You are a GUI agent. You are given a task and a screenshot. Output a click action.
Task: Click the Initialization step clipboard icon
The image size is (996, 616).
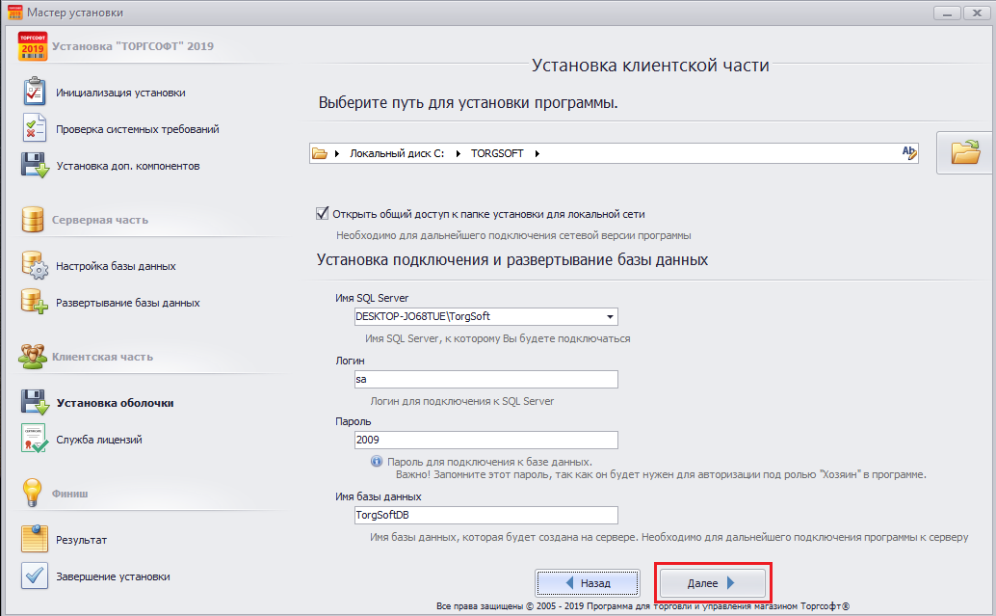coord(34,93)
